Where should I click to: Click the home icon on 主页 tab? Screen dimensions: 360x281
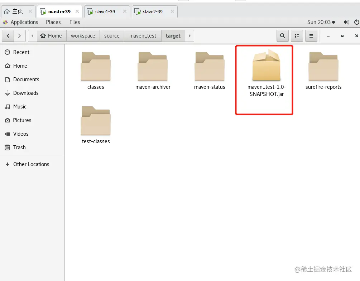coord(7,11)
